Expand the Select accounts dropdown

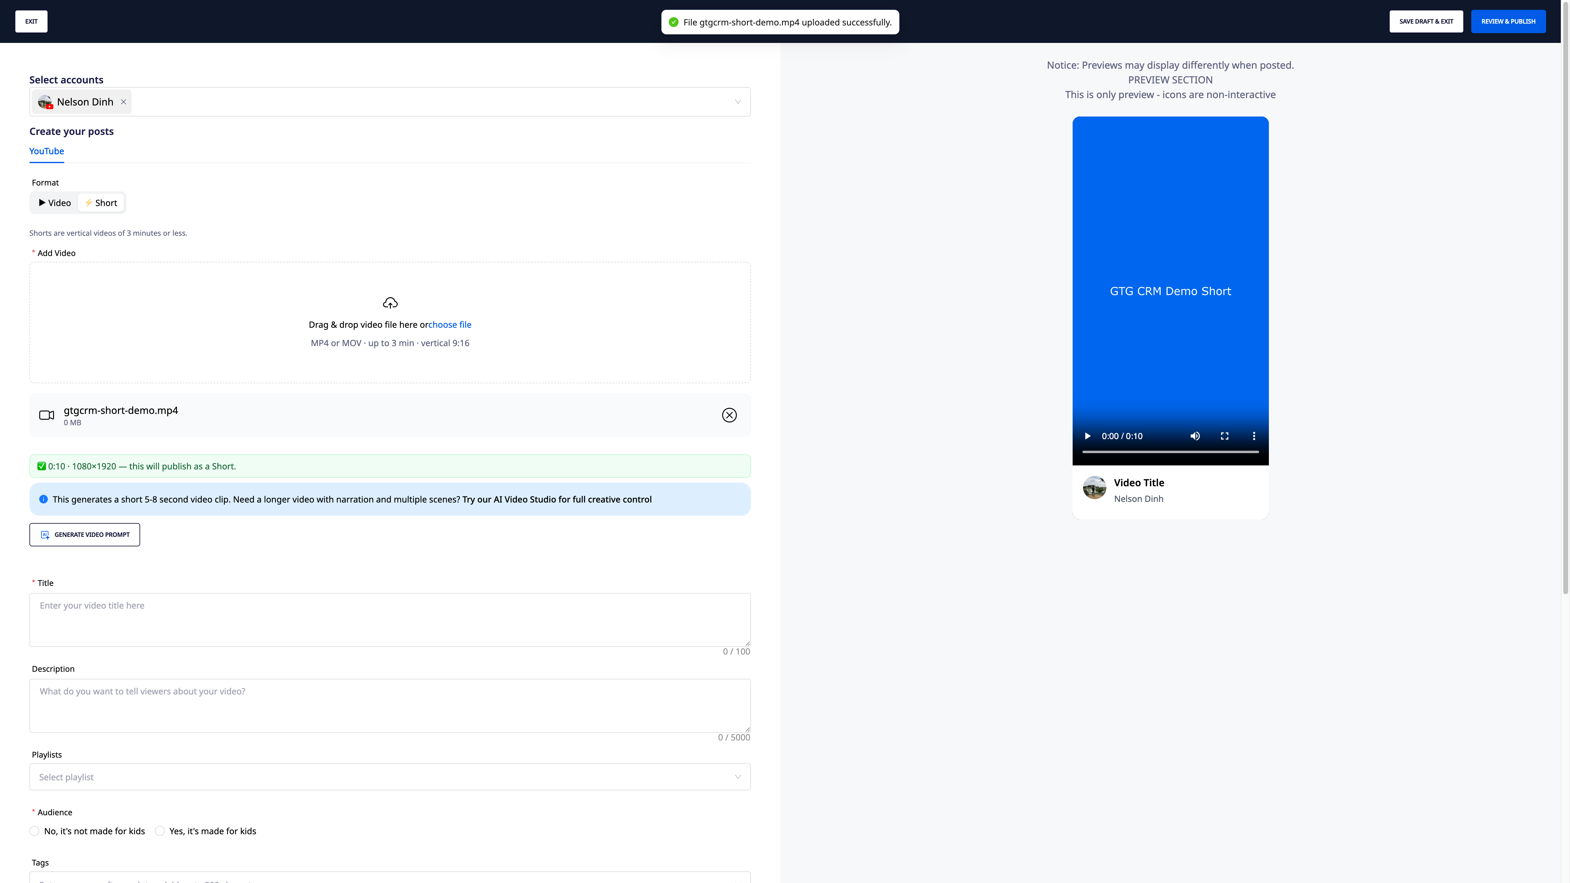(737, 102)
